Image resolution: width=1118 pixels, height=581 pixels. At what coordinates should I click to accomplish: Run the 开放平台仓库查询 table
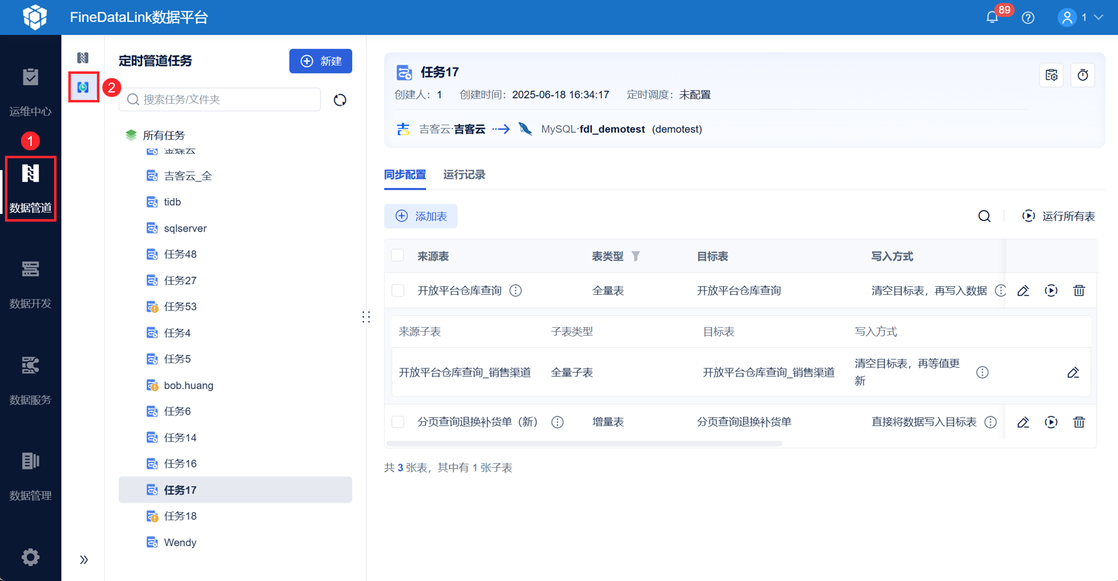point(1051,290)
